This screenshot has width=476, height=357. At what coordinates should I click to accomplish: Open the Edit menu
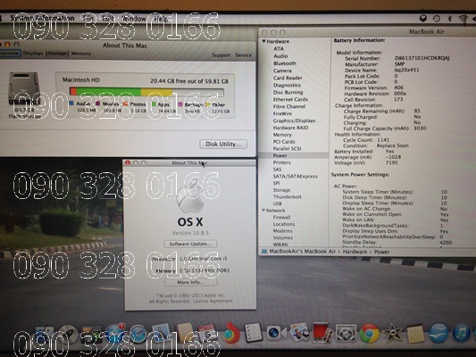(x=108, y=19)
